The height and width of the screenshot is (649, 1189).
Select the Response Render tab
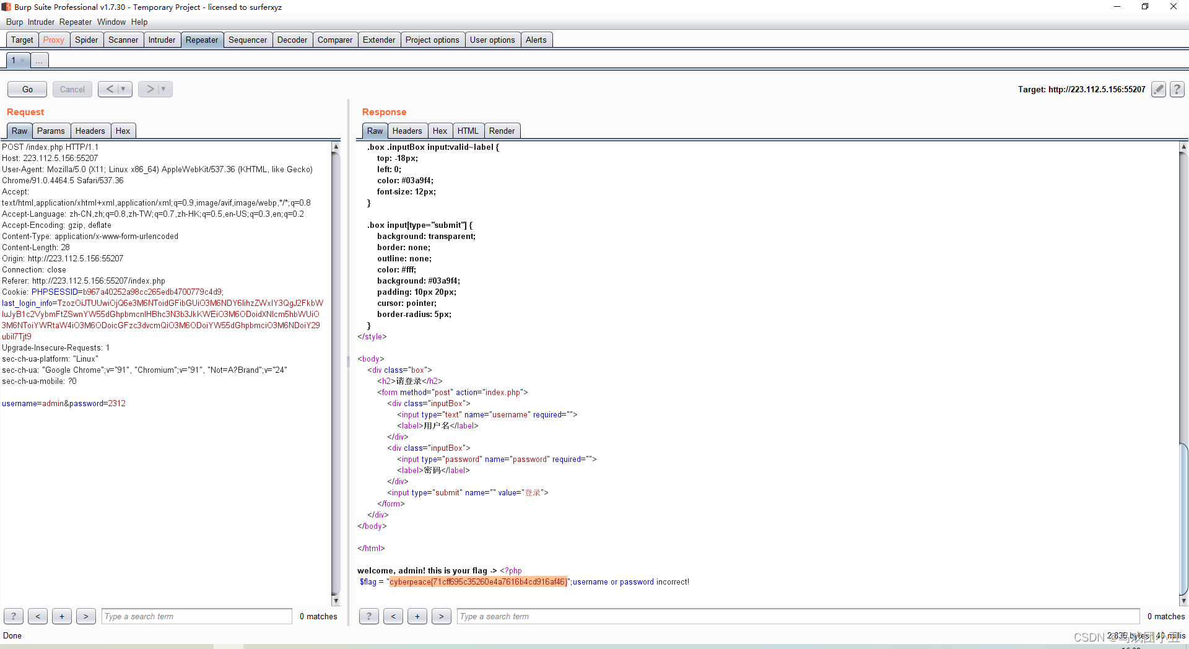click(502, 131)
